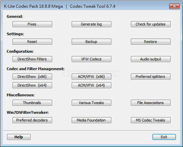Image resolution: width=183 pixels, height=147 pixels.
Task: Open DirectShow Filters configuration
Action: tap(32, 59)
